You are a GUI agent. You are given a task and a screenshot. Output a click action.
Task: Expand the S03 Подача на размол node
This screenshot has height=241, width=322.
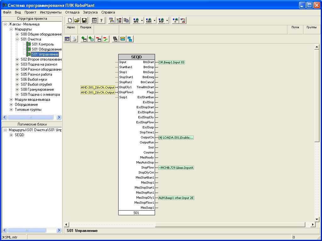[x=17, y=64]
